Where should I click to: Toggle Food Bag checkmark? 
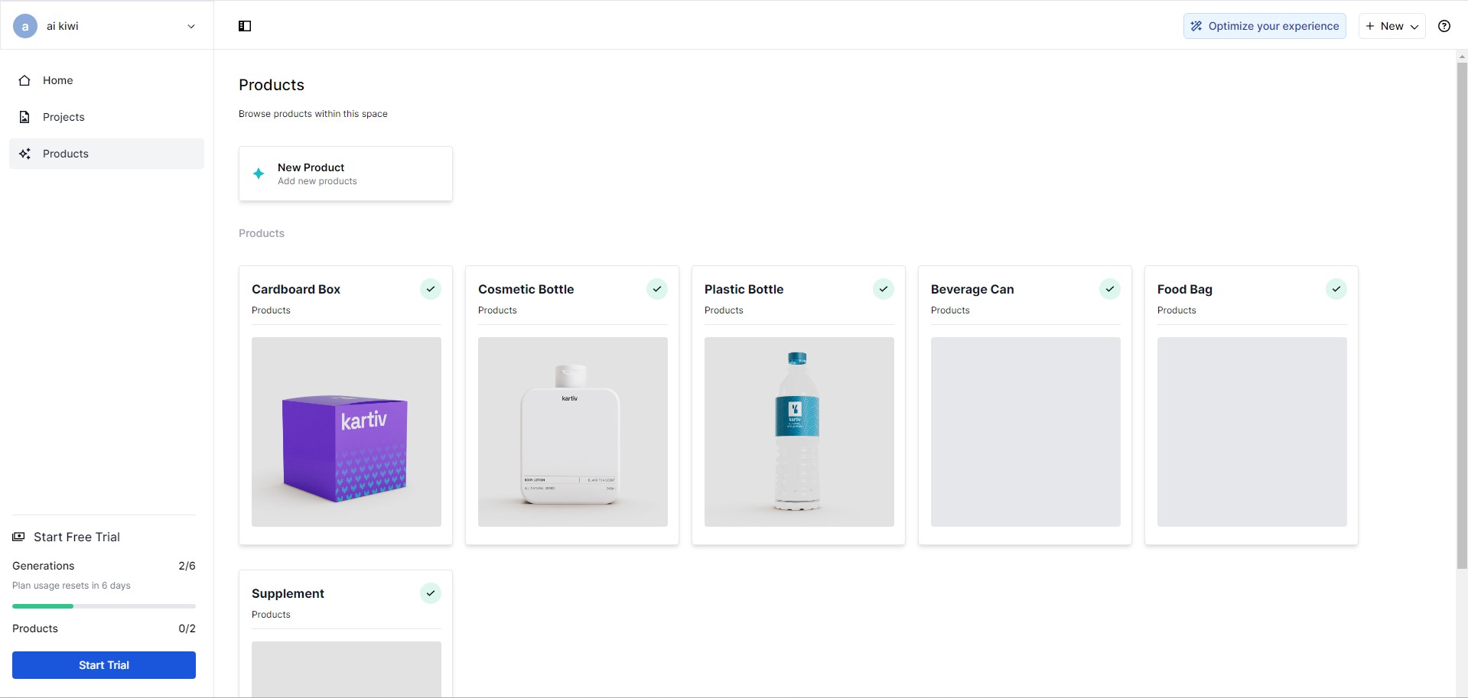1336,289
